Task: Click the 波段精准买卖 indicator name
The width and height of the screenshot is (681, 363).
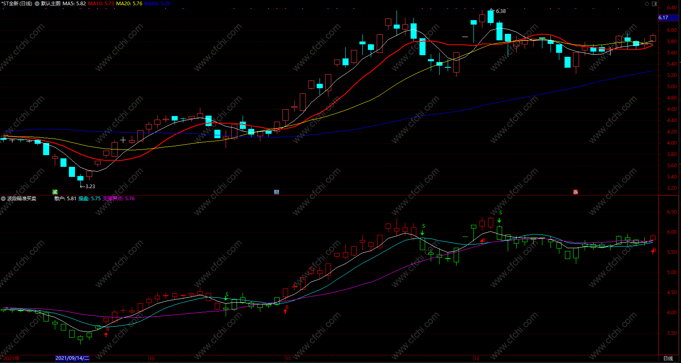Action: [22, 199]
